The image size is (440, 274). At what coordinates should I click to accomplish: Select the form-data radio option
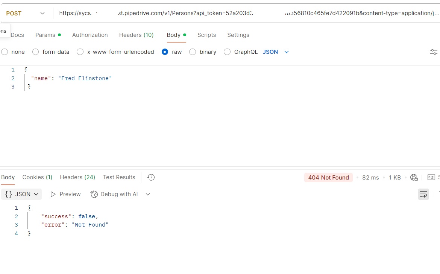coord(36,52)
